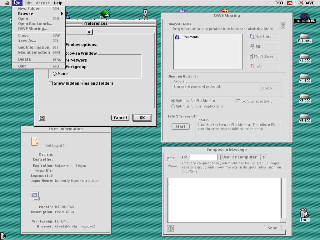Screen dimensions: 320x240
Task: Select the Macintosh HD desktop icon
Action: tap(305, 18)
